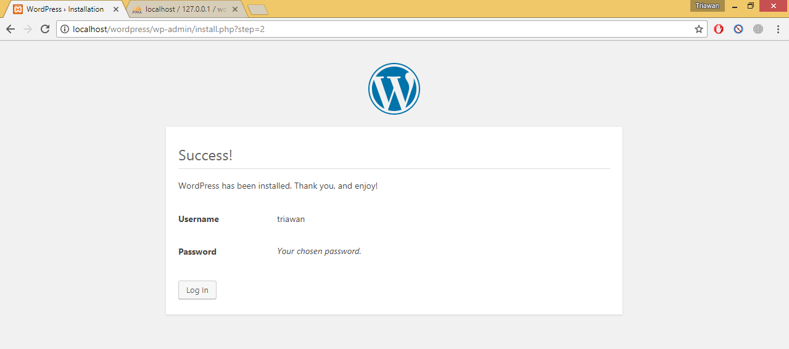Bookmark this page with the star icon
The height and width of the screenshot is (349, 789).
(x=698, y=29)
